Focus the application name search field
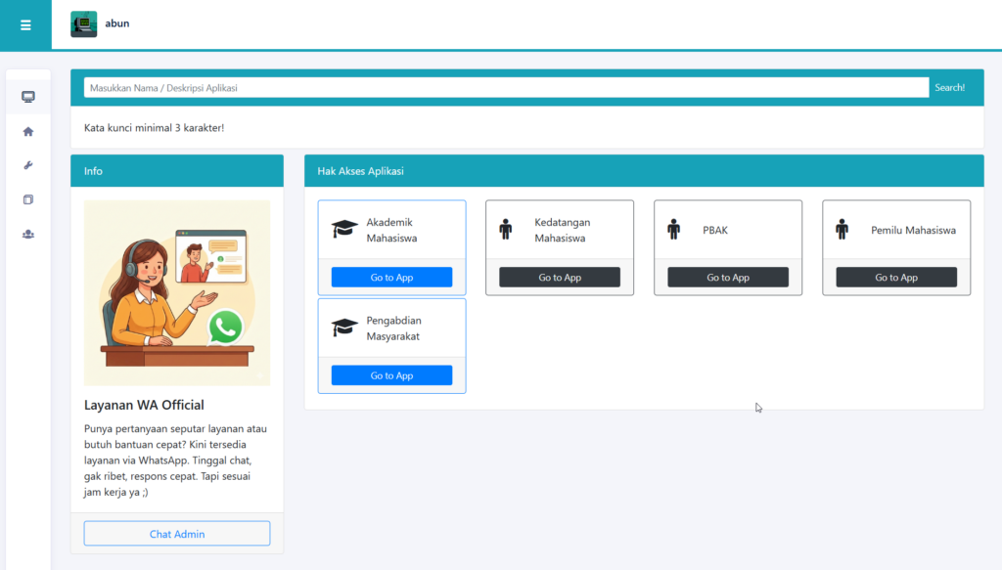The height and width of the screenshot is (570, 1002). (x=506, y=88)
